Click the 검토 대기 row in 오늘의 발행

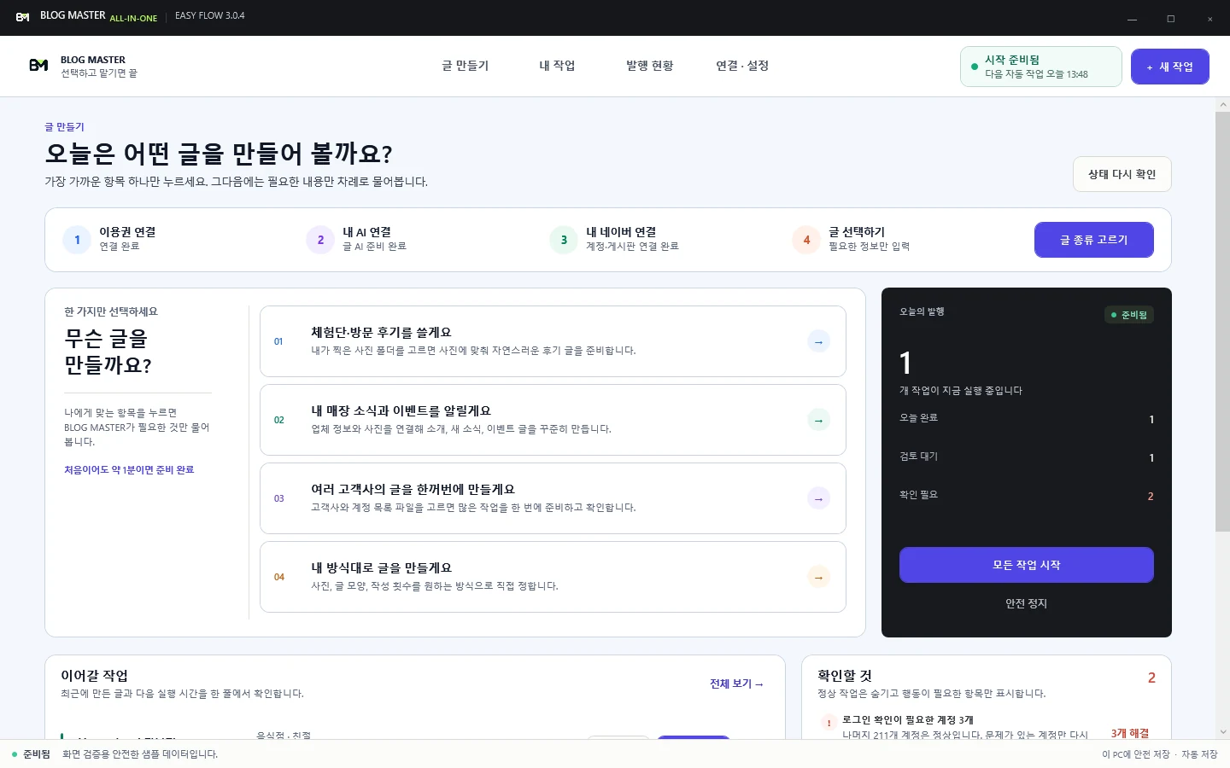pyautogui.click(x=1027, y=457)
